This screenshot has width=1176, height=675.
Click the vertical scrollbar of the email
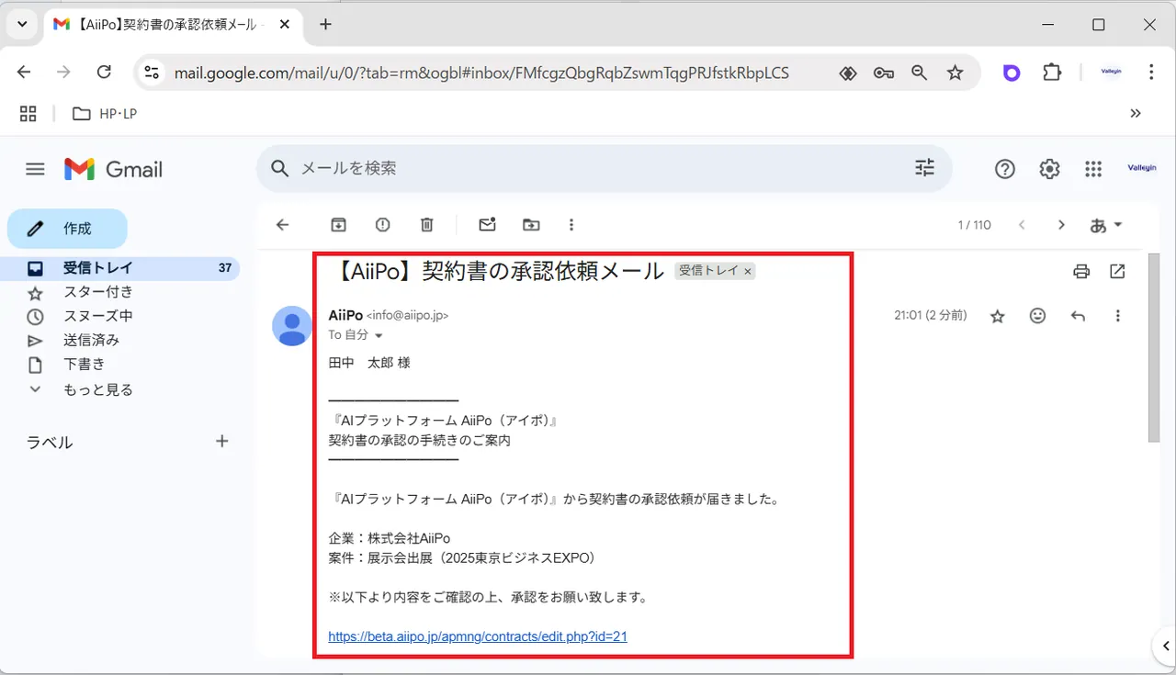click(1154, 346)
